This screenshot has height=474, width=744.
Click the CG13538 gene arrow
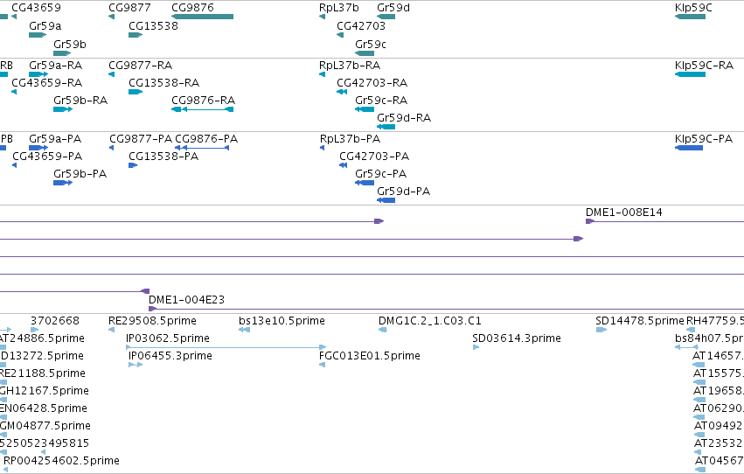coord(136,35)
